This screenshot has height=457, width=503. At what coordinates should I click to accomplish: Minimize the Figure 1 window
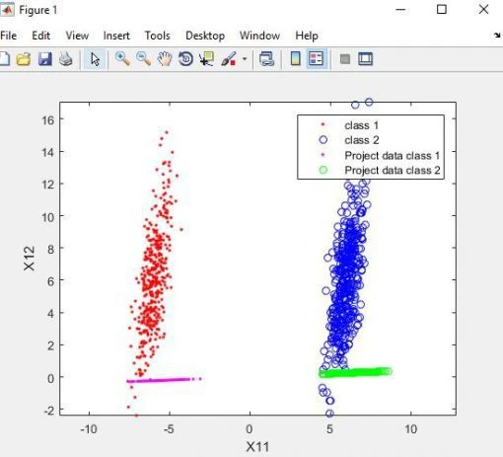point(400,9)
